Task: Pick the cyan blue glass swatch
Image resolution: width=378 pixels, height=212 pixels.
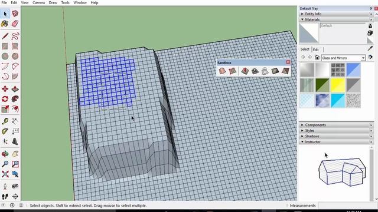Action: pos(338,101)
